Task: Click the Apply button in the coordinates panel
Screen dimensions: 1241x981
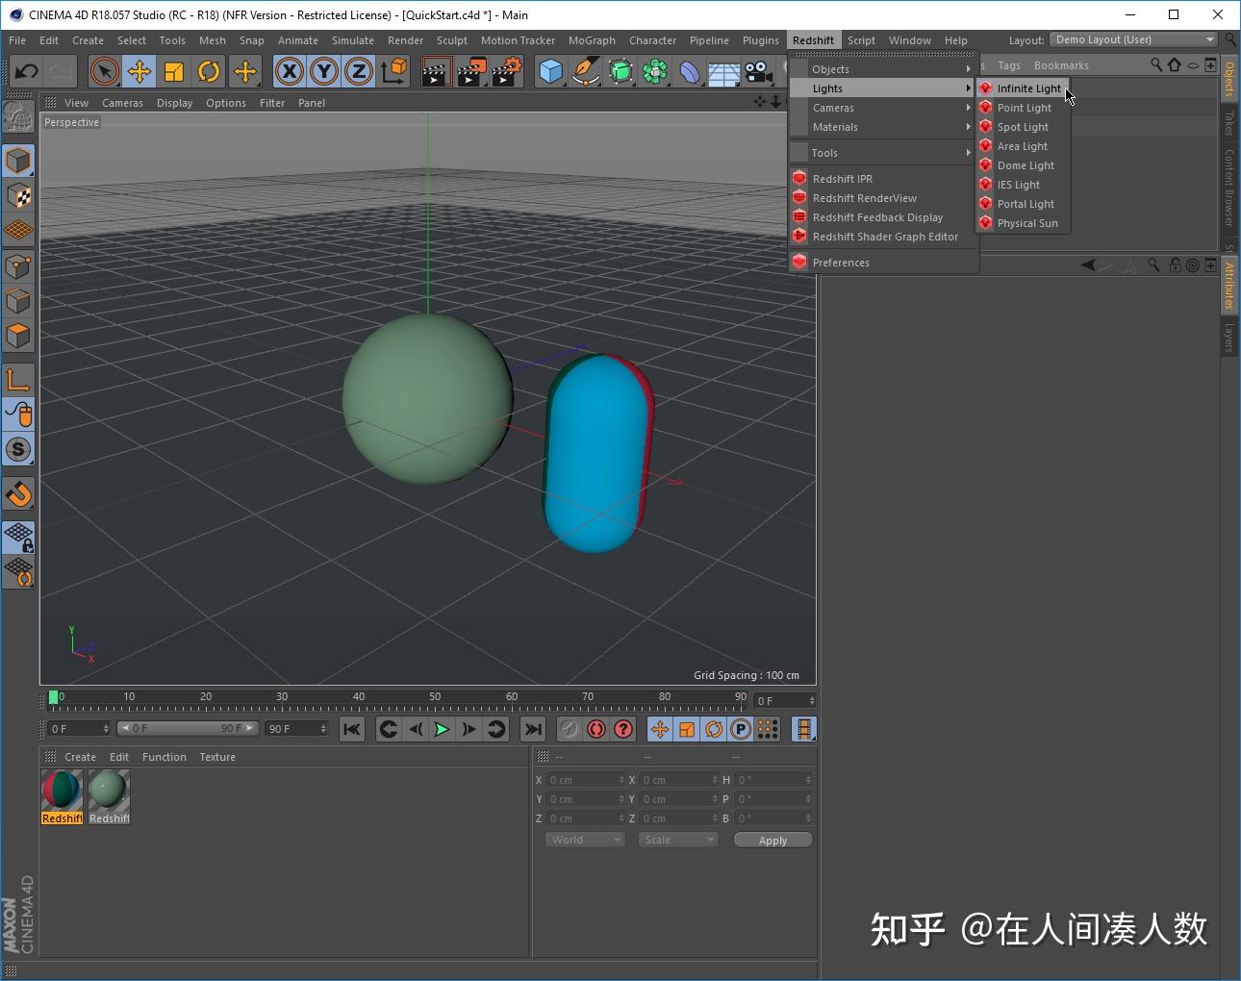Action: [772, 839]
